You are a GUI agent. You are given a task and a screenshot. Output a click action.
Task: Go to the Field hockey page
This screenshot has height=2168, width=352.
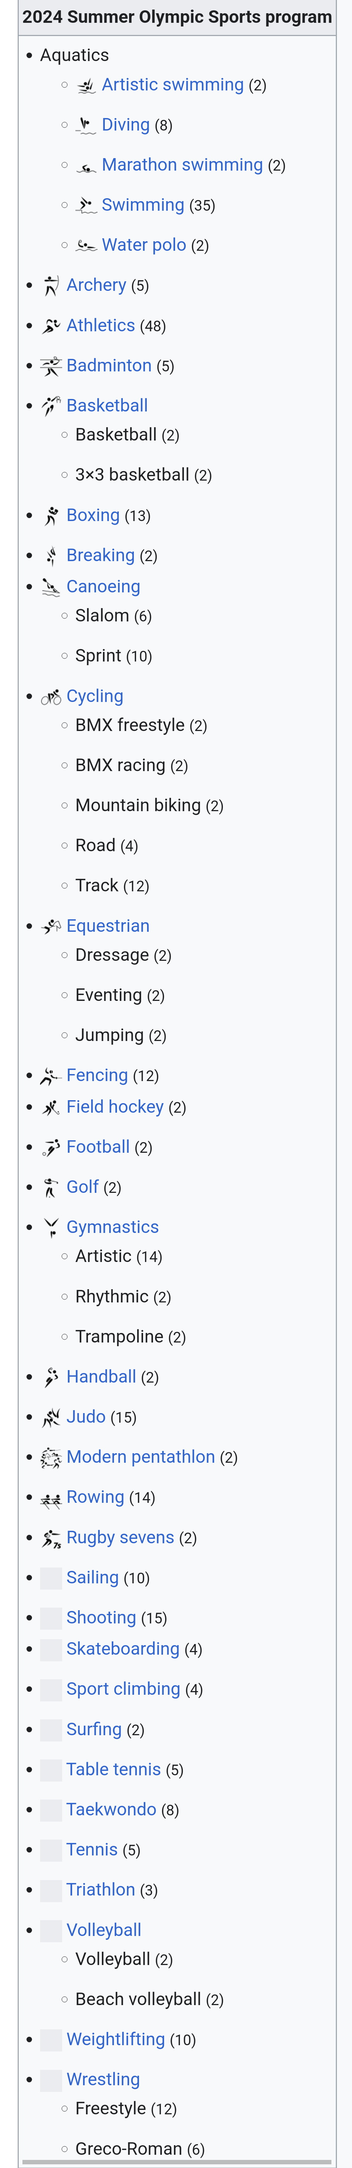point(114,1107)
